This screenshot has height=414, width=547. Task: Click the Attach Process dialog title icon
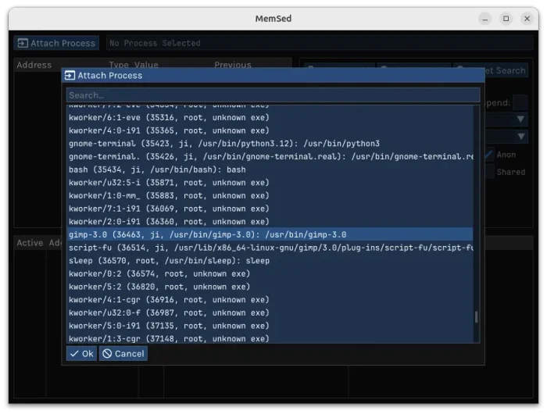click(70, 76)
